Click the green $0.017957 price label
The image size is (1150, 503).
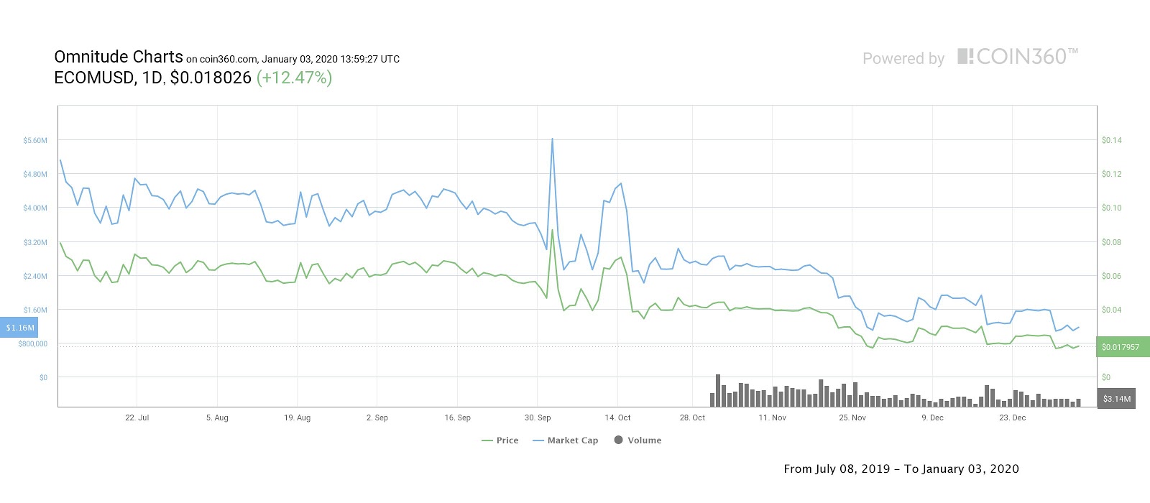[1122, 347]
